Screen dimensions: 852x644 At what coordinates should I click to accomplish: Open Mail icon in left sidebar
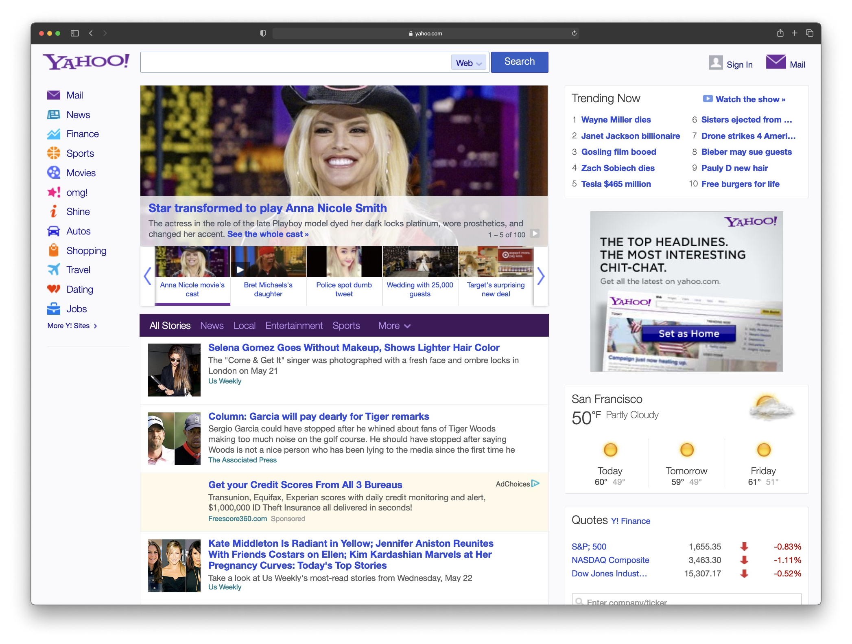tap(54, 95)
